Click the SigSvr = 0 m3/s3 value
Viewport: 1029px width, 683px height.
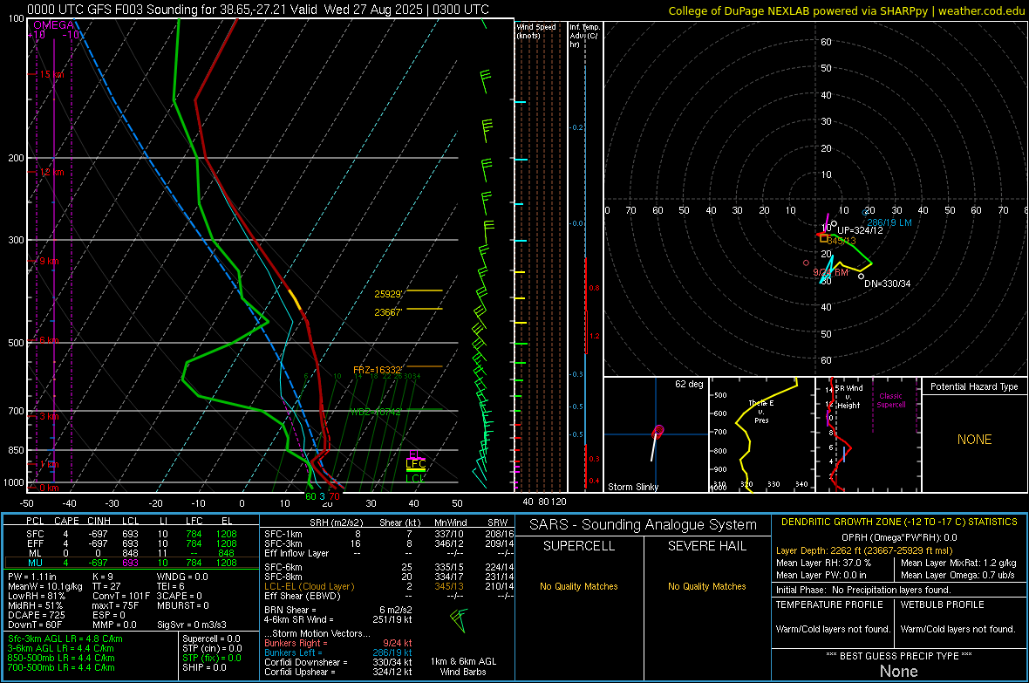[x=192, y=625]
